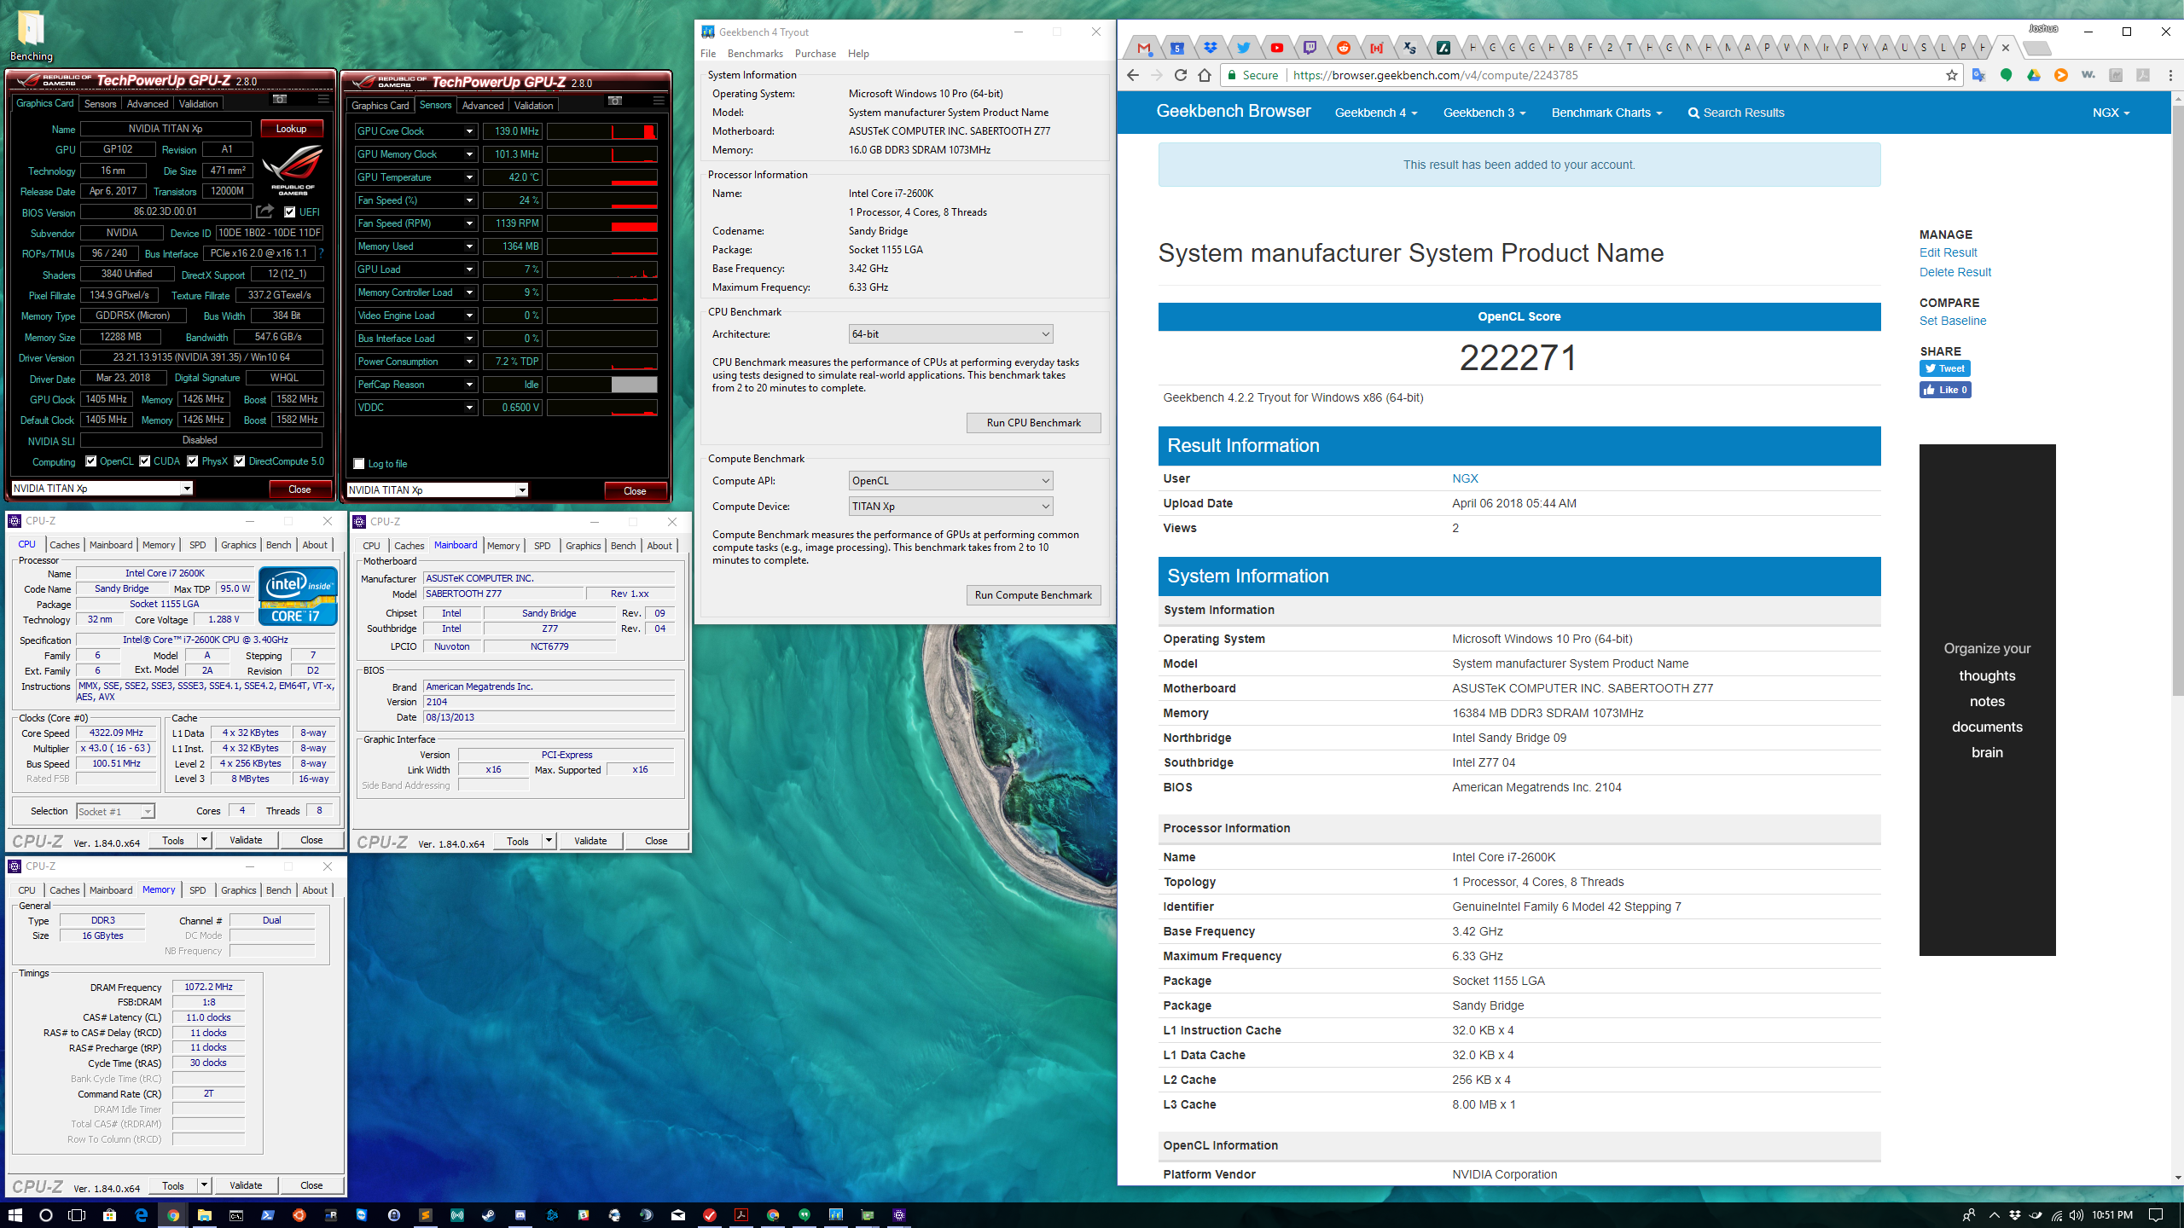Click Run CPU Benchmark
The height and width of the screenshot is (1228, 2184).
pos(1033,423)
